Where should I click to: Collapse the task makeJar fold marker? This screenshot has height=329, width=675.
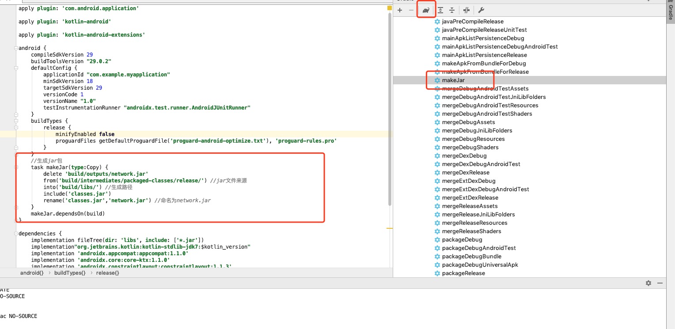click(x=16, y=167)
